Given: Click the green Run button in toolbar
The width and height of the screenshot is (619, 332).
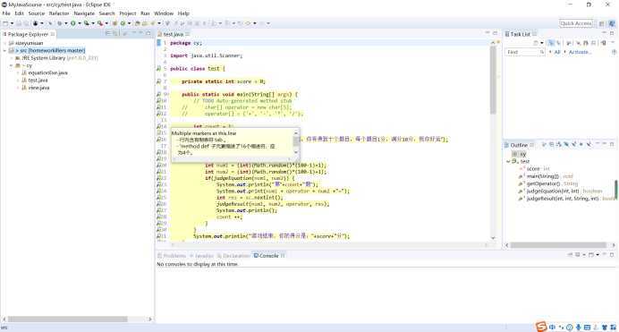Looking at the screenshot, I should tap(72, 23).
